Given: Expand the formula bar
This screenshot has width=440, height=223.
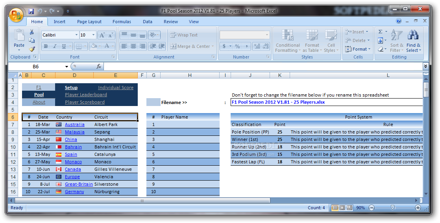Looking at the screenshot, I should [x=425, y=66].
